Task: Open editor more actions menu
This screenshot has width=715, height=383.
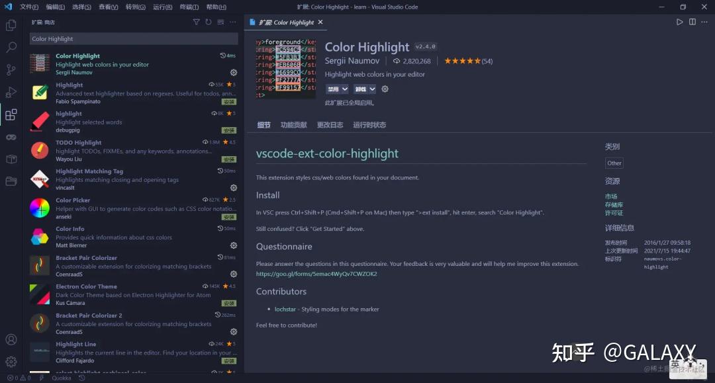Action: pyautogui.click(x=704, y=22)
